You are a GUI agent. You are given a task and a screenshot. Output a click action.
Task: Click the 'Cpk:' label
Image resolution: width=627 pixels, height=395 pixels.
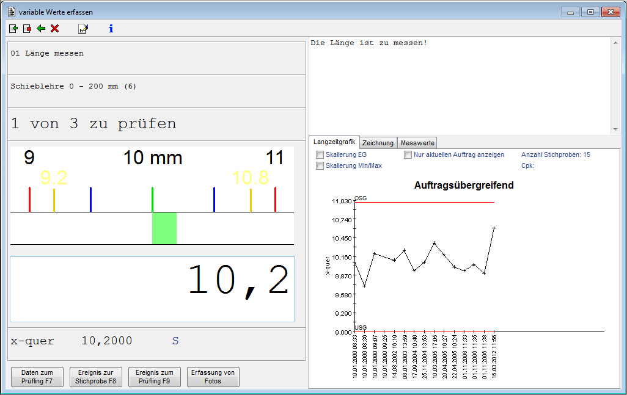527,165
